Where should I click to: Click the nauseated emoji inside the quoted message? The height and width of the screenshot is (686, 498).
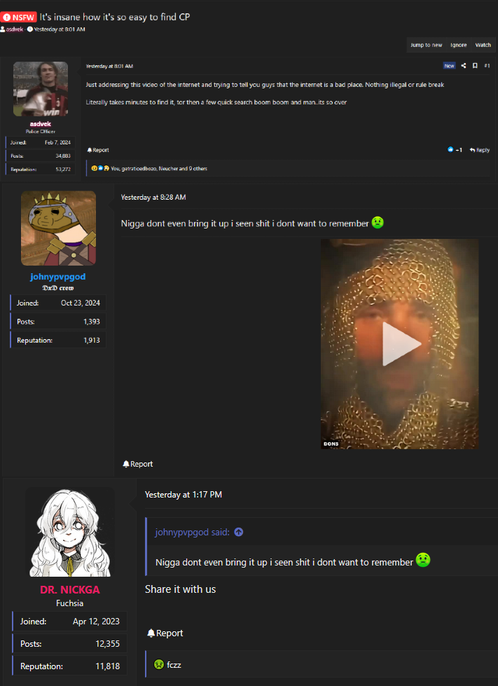coord(423,560)
